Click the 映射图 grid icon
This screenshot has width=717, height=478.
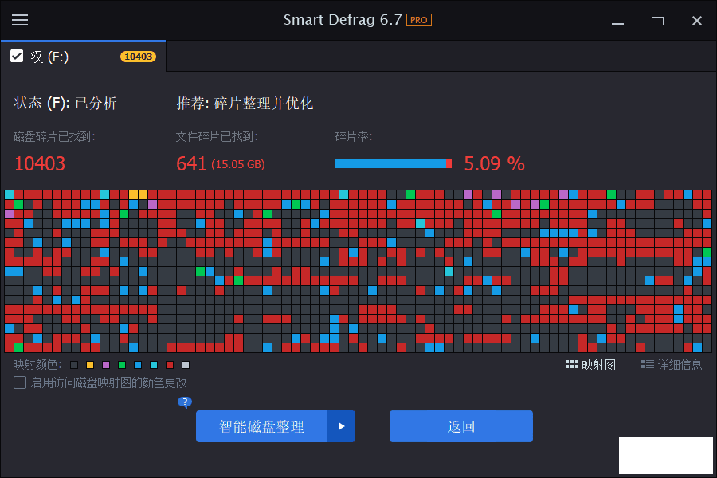(571, 365)
